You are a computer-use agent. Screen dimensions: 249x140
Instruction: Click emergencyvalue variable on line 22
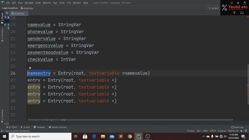[x=45, y=45]
